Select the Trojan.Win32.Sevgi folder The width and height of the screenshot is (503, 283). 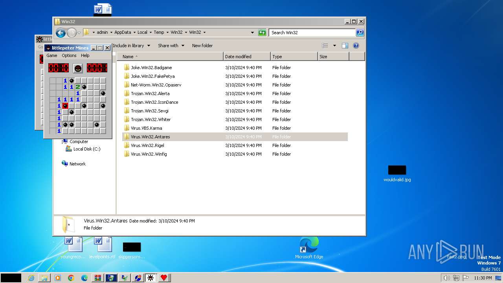[x=150, y=111]
